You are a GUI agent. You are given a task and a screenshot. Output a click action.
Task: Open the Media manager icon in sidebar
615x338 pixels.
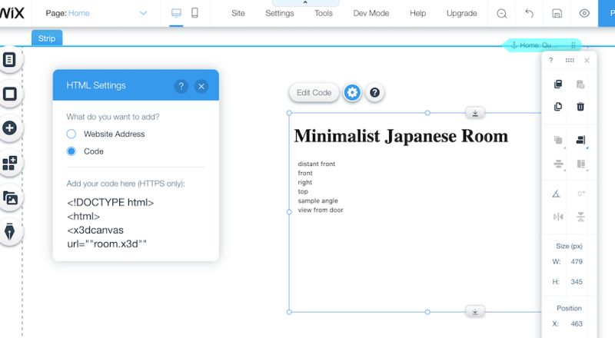pos(9,197)
